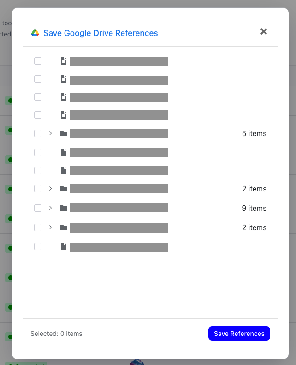This screenshot has height=365, width=296.
Task: Click the Save Google Drive References title
Action: point(101,33)
